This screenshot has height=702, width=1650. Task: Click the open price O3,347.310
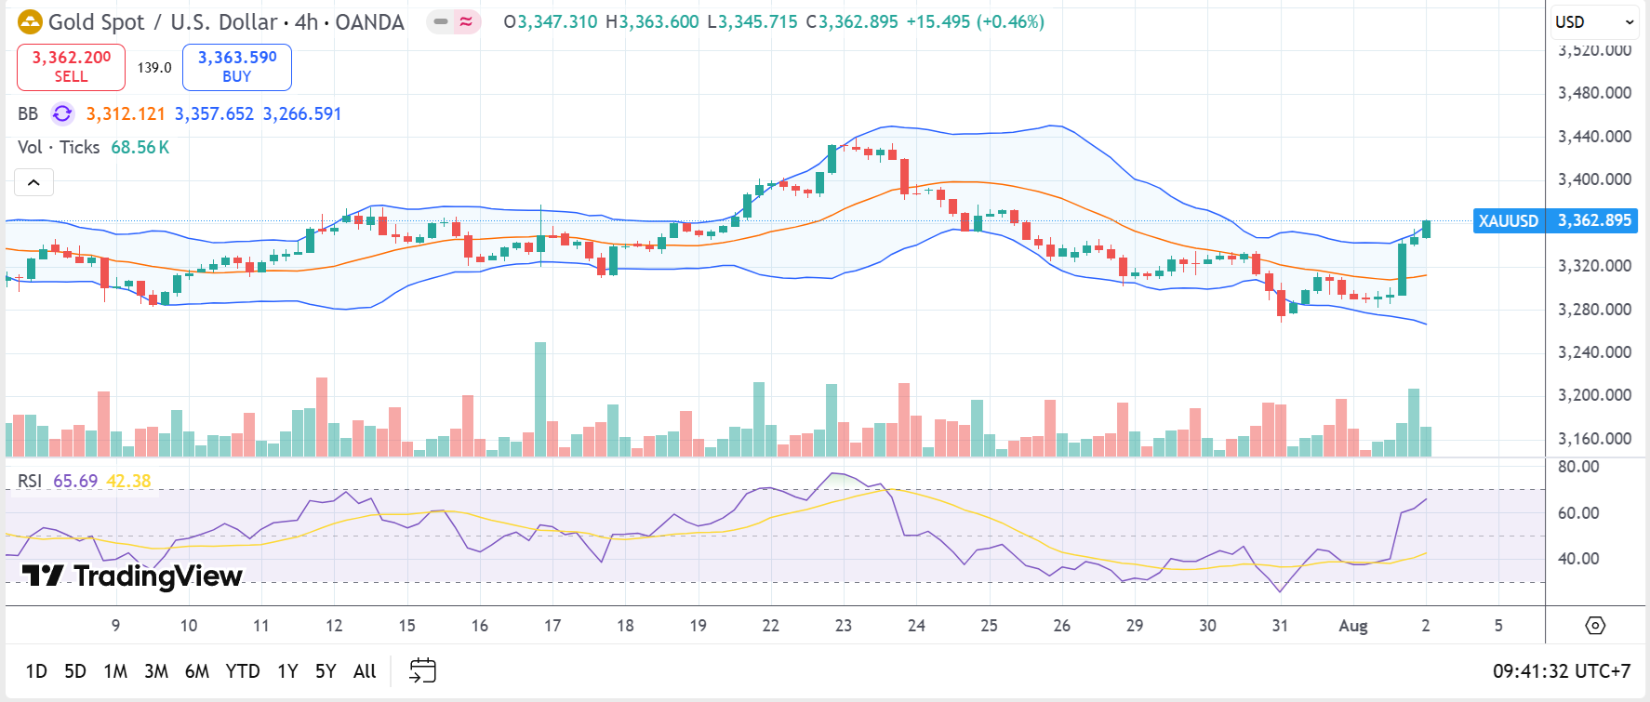(551, 21)
